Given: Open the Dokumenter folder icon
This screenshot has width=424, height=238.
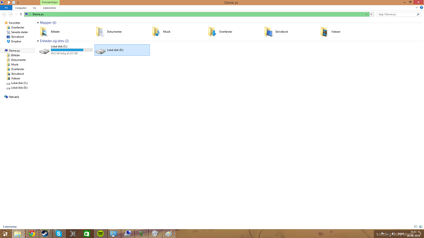Looking at the screenshot, I should point(100,32).
